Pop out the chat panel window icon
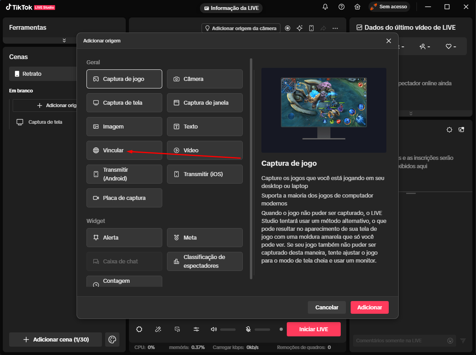476x355 pixels. tap(461, 130)
